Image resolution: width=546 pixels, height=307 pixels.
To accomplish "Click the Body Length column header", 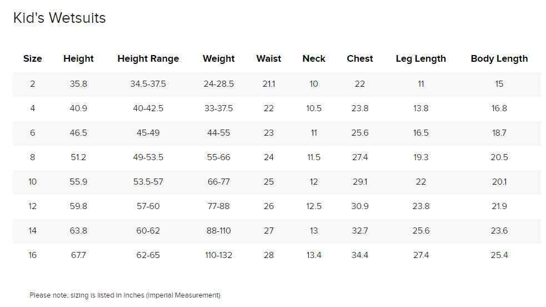I will click(499, 59).
